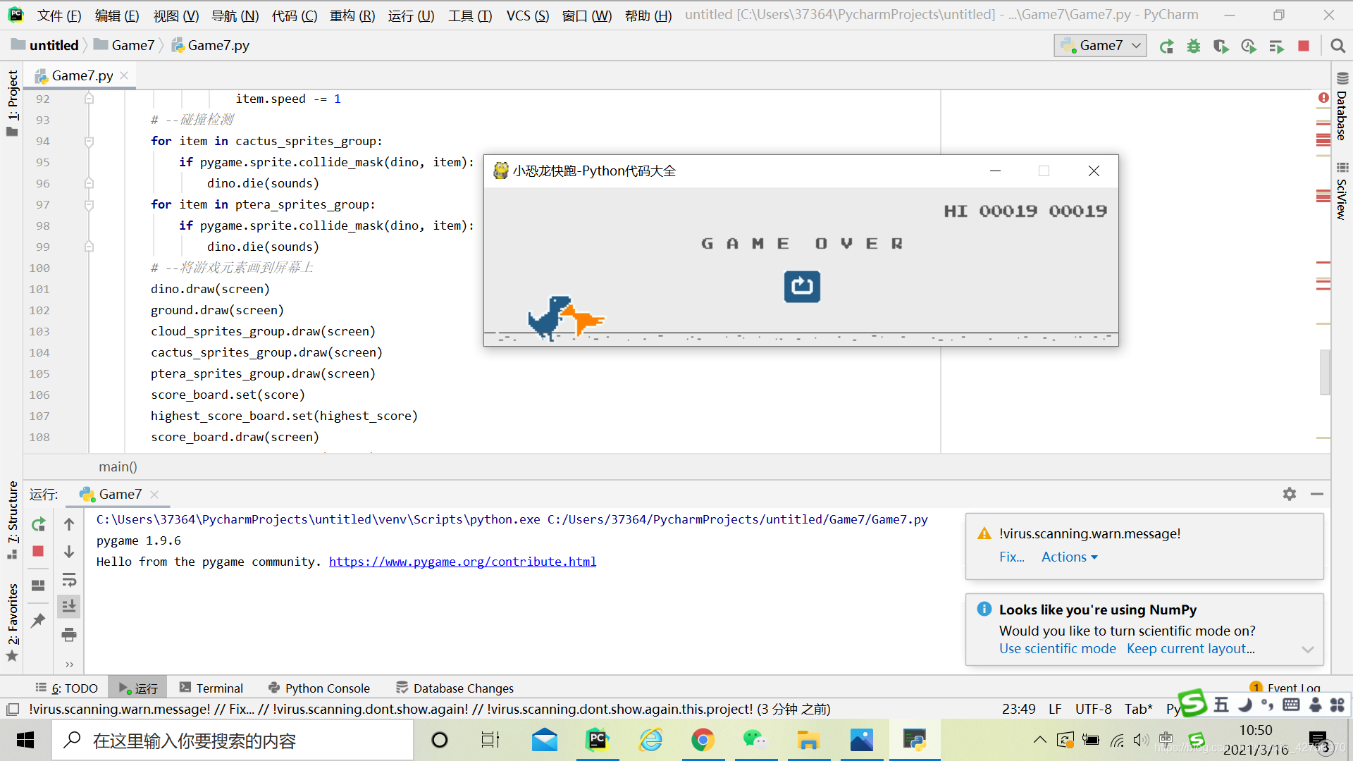Click the Keep current layout button
Image resolution: width=1353 pixels, height=761 pixels.
[1192, 648]
